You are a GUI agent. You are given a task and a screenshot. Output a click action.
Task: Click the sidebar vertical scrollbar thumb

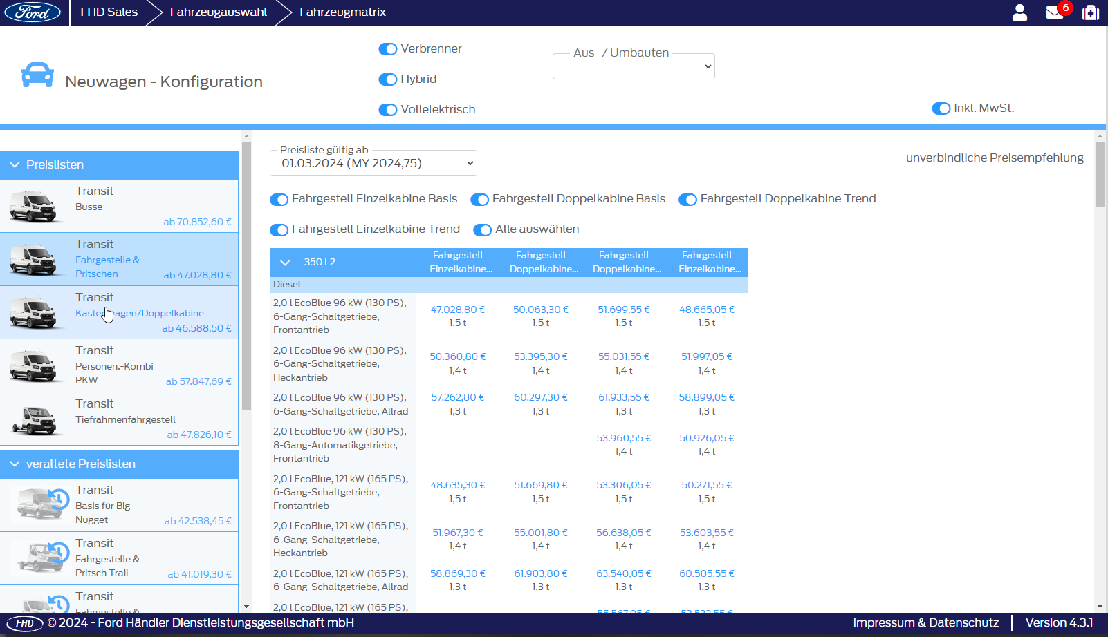246,275
